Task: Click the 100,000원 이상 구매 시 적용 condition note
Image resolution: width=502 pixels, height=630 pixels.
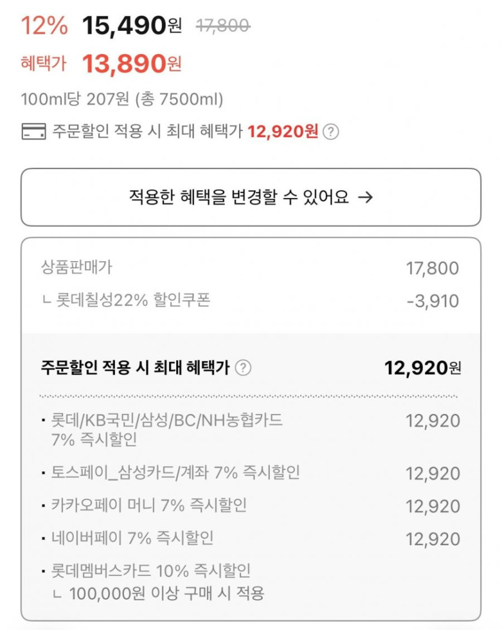Action: (166, 593)
